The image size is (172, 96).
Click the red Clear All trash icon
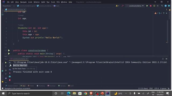coord(10,80)
